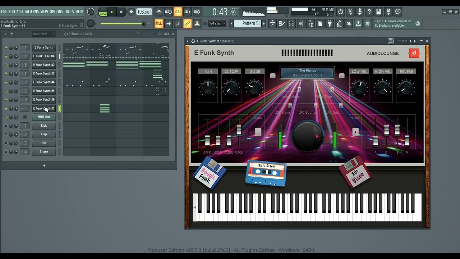Unmute the Snare channel LED
Screen dimensions: 460x259
[6, 152]
